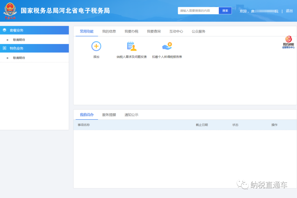The width and height of the screenshot is (297, 198).
Task: Collapse the 特色业务 sidebar section
Action: pos(34,48)
